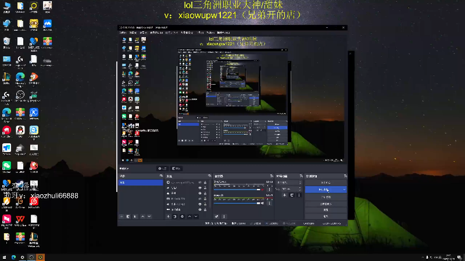Open Recycle Bin desktop icon

pyautogui.click(x=6, y=42)
